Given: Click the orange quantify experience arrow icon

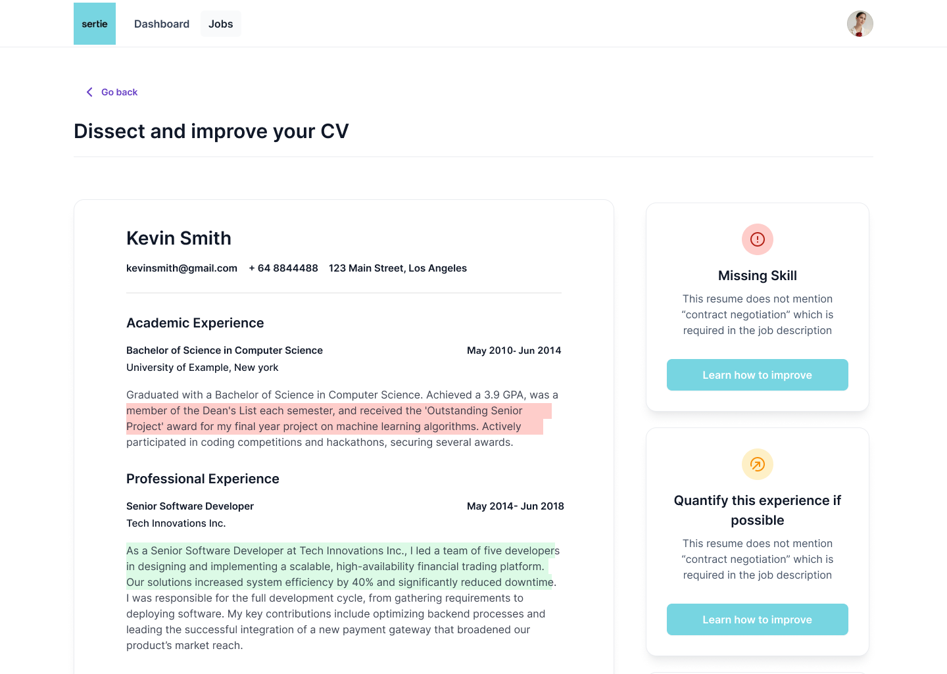Looking at the screenshot, I should point(757,464).
